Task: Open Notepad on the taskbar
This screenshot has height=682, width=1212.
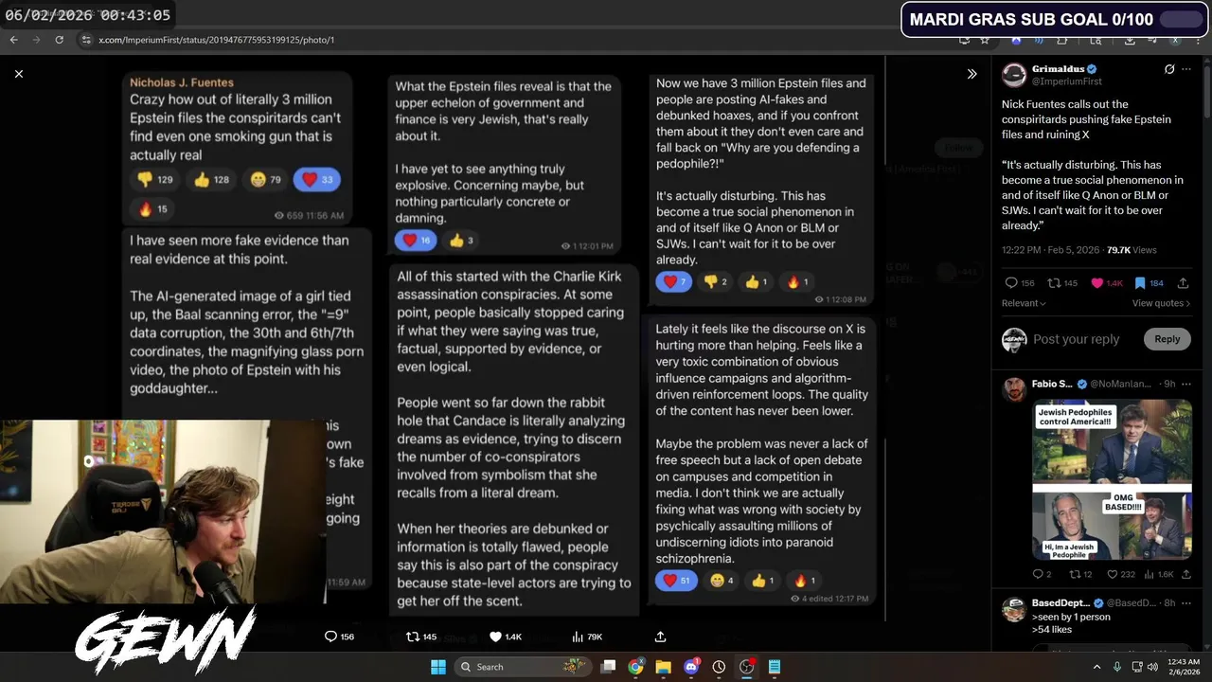Action: [775, 667]
